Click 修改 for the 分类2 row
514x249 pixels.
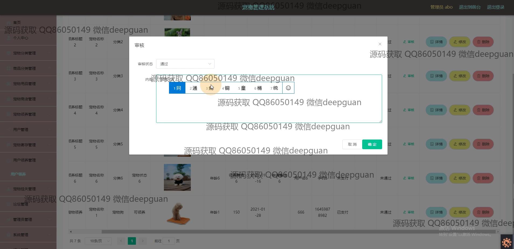pyautogui.click(x=460, y=42)
